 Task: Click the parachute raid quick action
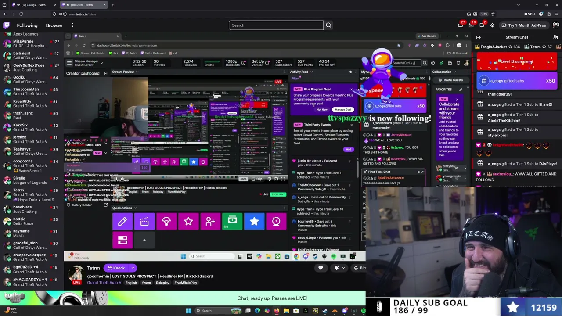click(x=166, y=222)
